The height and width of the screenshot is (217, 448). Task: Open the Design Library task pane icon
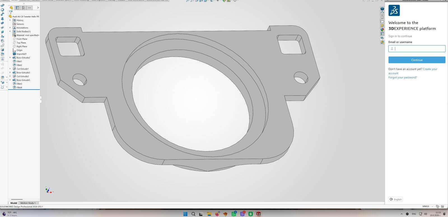tap(382, 17)
